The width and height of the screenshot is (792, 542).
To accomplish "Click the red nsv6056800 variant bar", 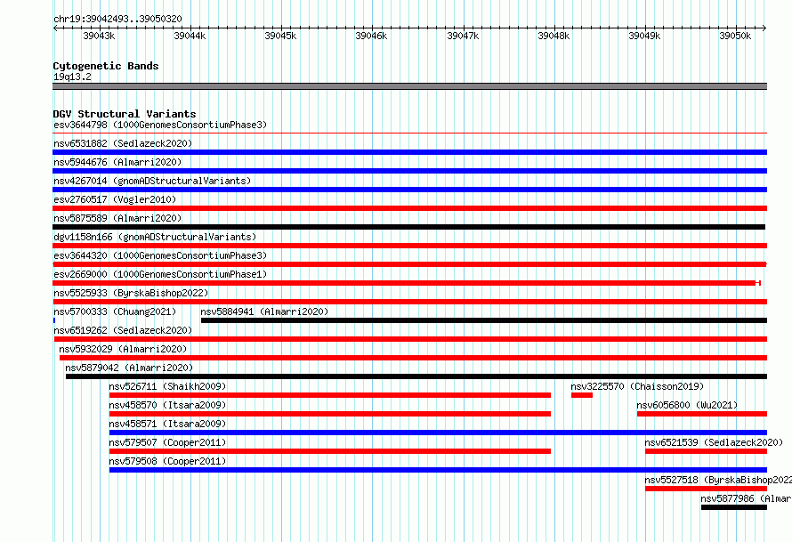I will (x=702, y=414).
